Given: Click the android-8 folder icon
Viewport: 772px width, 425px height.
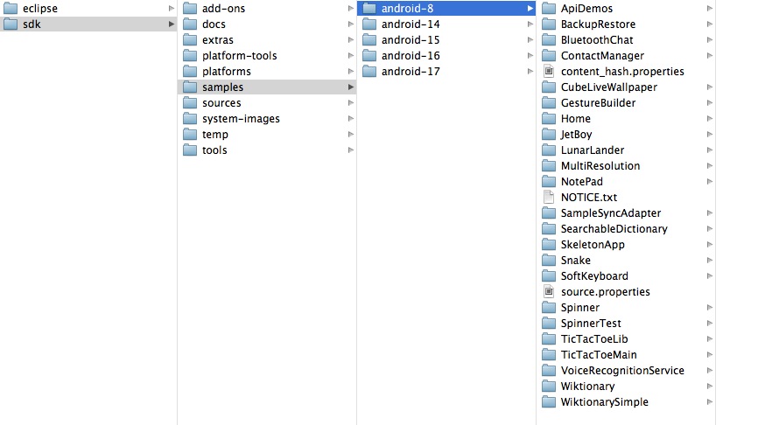Looking at the screenshot, I should (369, 9).
